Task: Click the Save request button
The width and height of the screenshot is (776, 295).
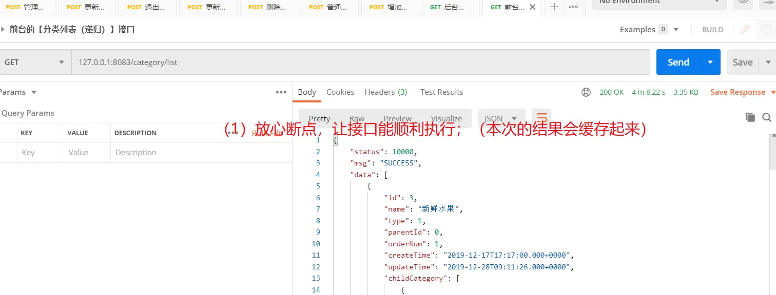Action: pyautogui.click(x=742, y=62)
